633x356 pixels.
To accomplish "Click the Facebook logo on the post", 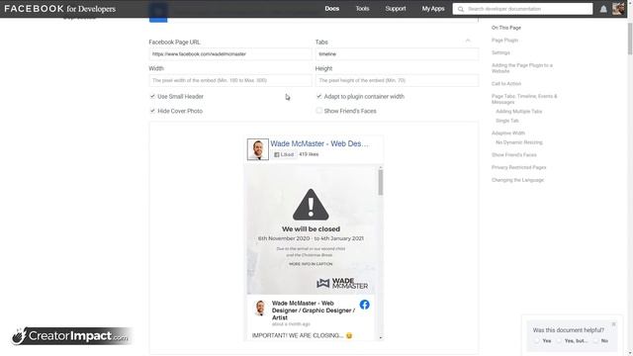I will 364,305.
